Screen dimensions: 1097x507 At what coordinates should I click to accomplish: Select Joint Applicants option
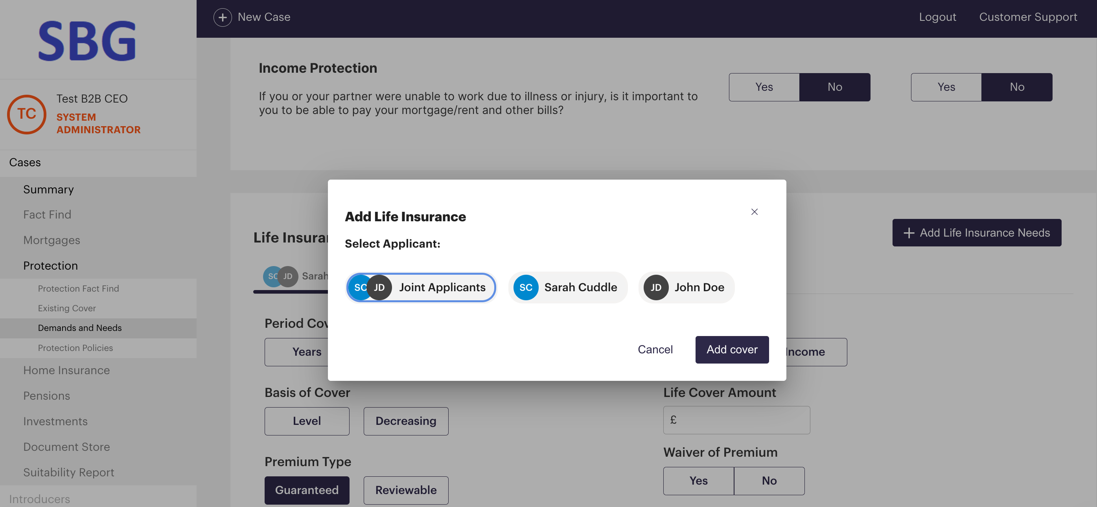[420, 287]
